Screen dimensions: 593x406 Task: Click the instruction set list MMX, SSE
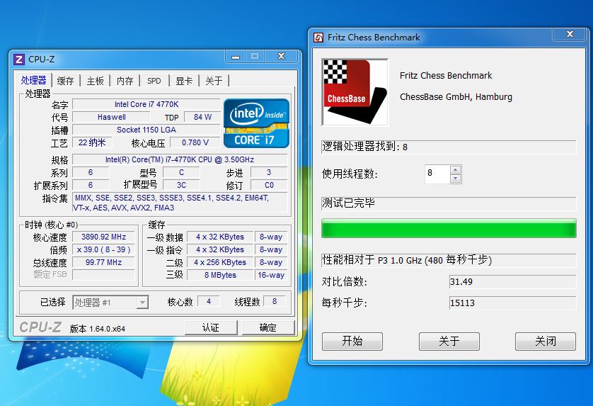pos(180,203)
